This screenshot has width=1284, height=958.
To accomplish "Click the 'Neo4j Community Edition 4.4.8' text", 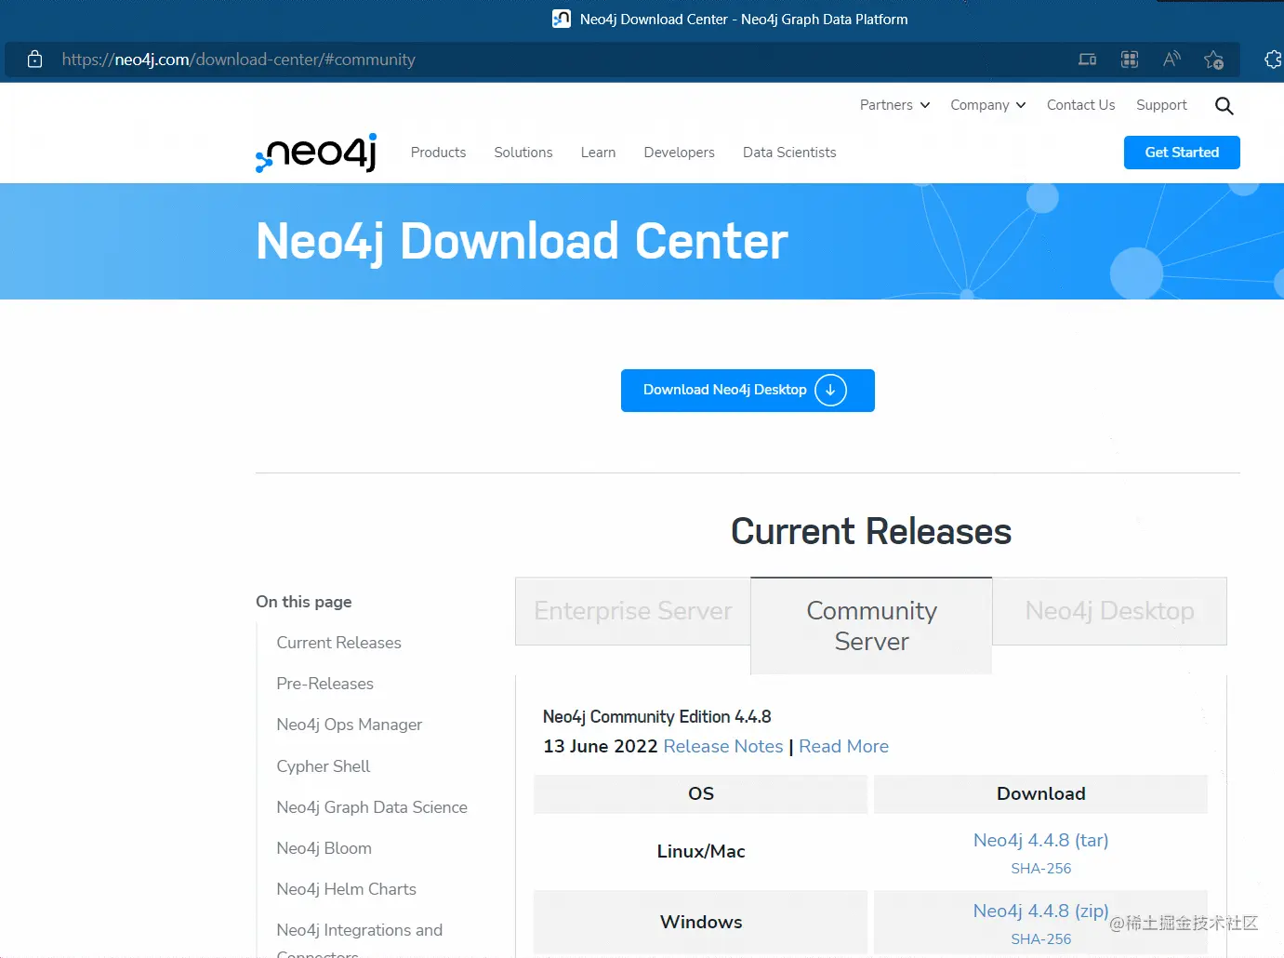I will coord(656,717).
